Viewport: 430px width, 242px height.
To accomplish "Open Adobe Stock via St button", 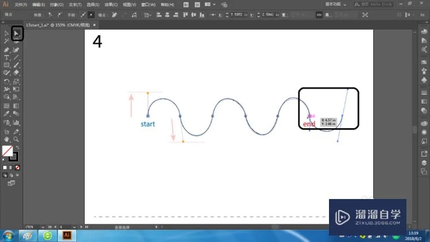I will tap(197, 5).
